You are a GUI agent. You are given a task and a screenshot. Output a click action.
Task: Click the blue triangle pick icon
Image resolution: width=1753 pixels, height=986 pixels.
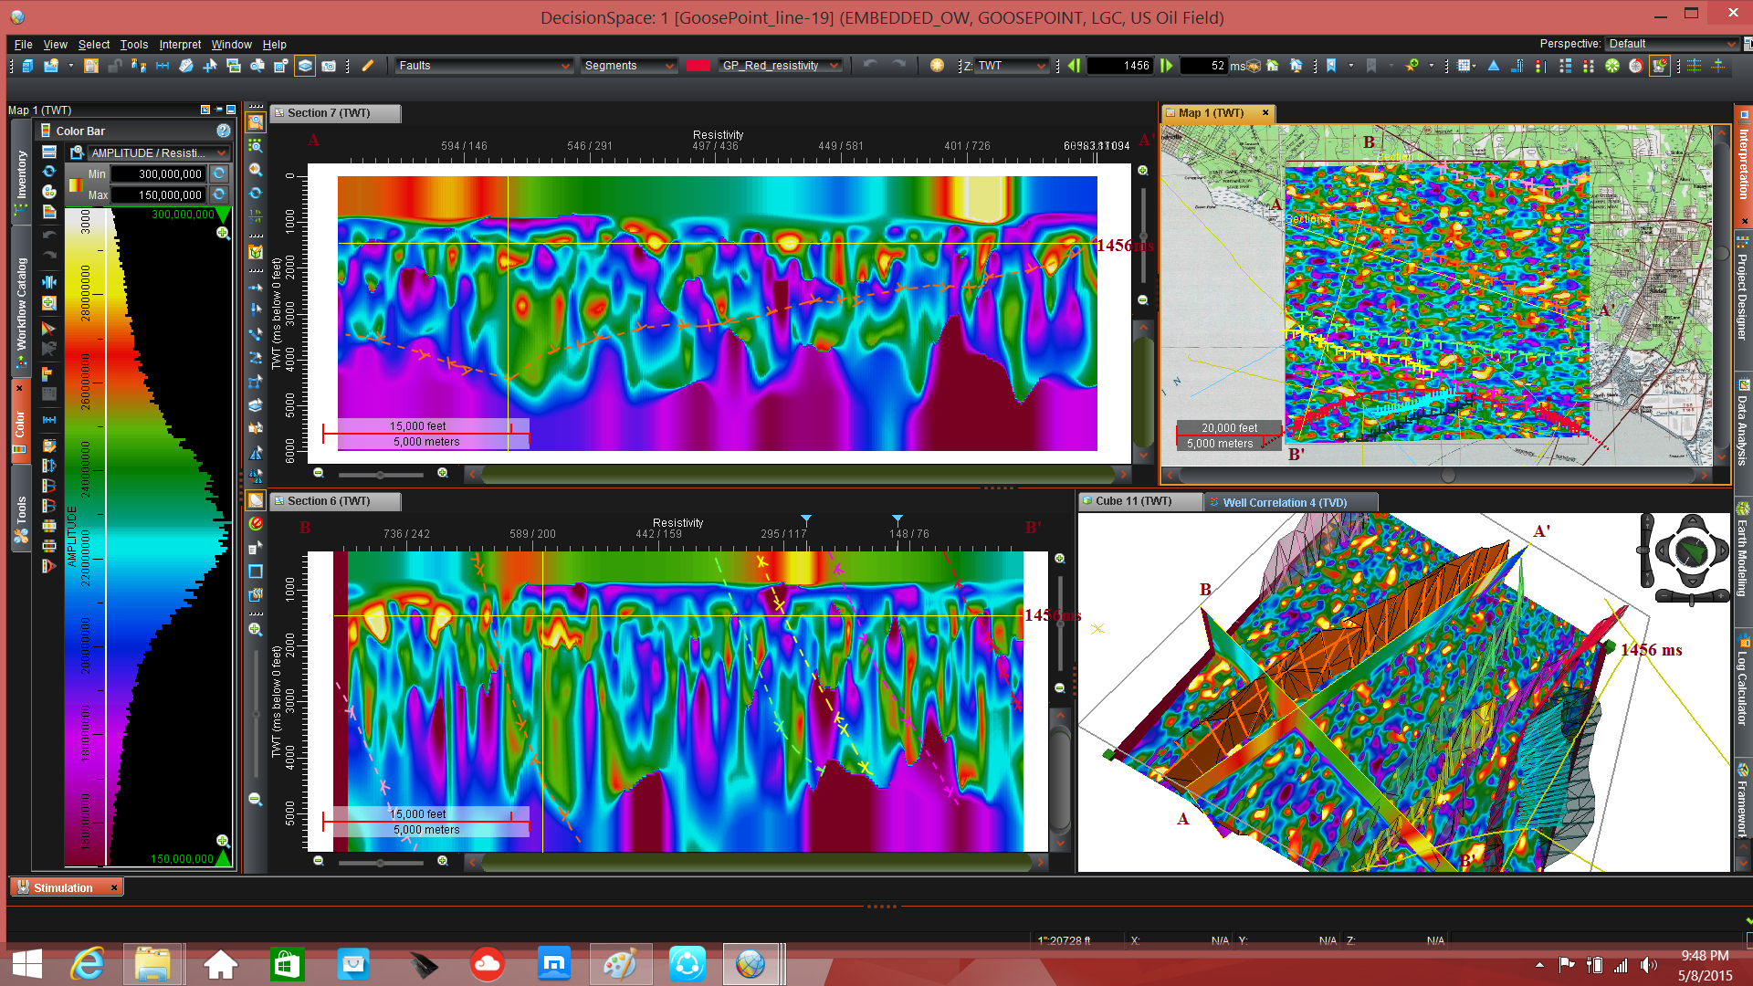coord(1494,66)
